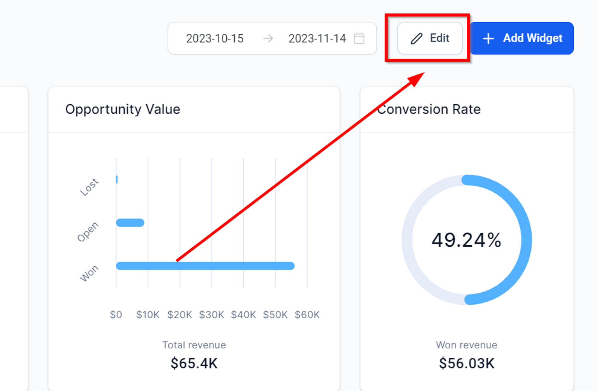Click the Open bar in Opportunity chart
The height and width of the screenshot is (391, 598).
click(x=130, y=223)
